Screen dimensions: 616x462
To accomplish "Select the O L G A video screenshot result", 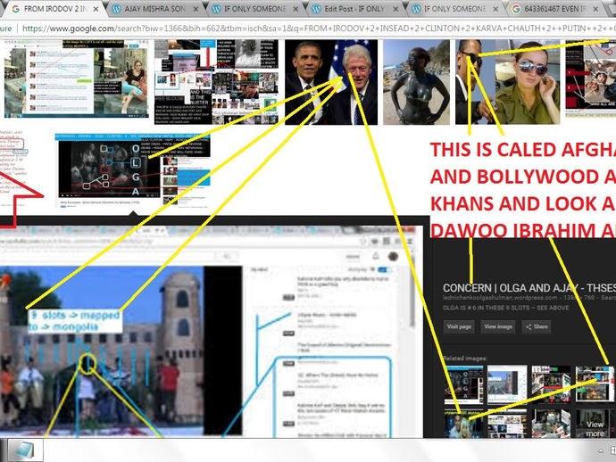I will coord(132,169).
